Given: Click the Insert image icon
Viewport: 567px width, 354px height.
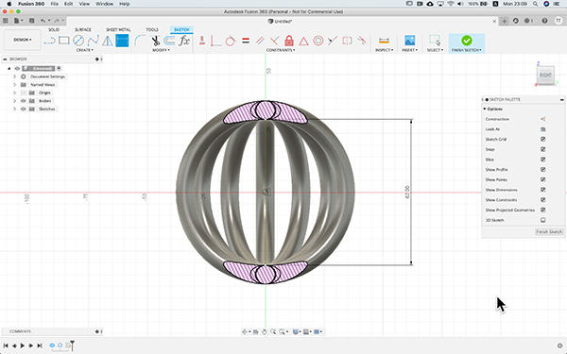Looking at the screenshot, I should click(409, 41).
